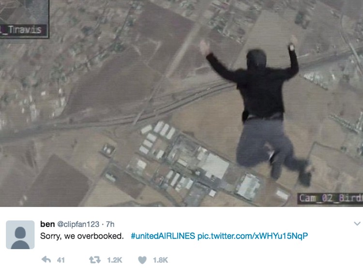Expand the tweet options chevron menu
The image size is (363, 268).
click(357, 223)
